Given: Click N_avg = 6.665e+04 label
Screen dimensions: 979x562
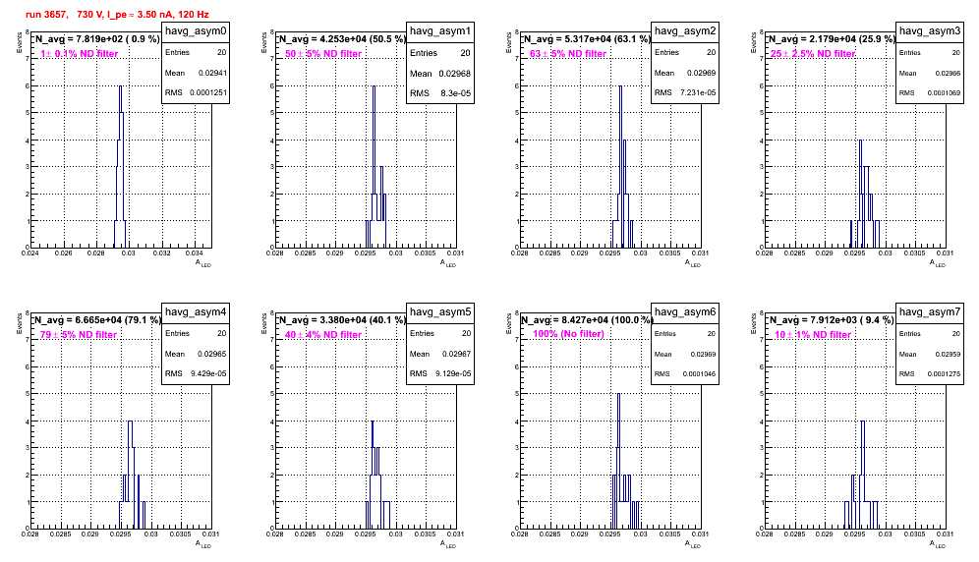Looking at the screenshot, I should (96, 320).
